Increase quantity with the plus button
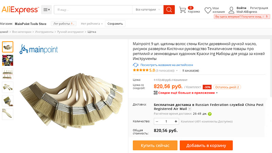Screen dimensions: 272x153 pyautogui.click(x=176, y=121)
